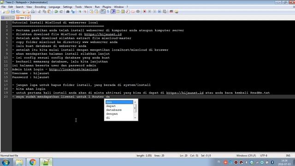Viewport: 295px width, 166px height.
Task: Switch to the new 1 tab
Action: pyautogui.click(x=7, y=18)
